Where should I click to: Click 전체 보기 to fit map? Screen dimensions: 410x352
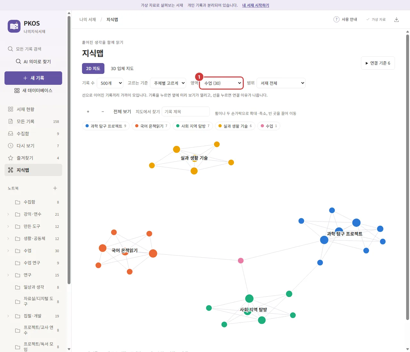coord(122,112)
